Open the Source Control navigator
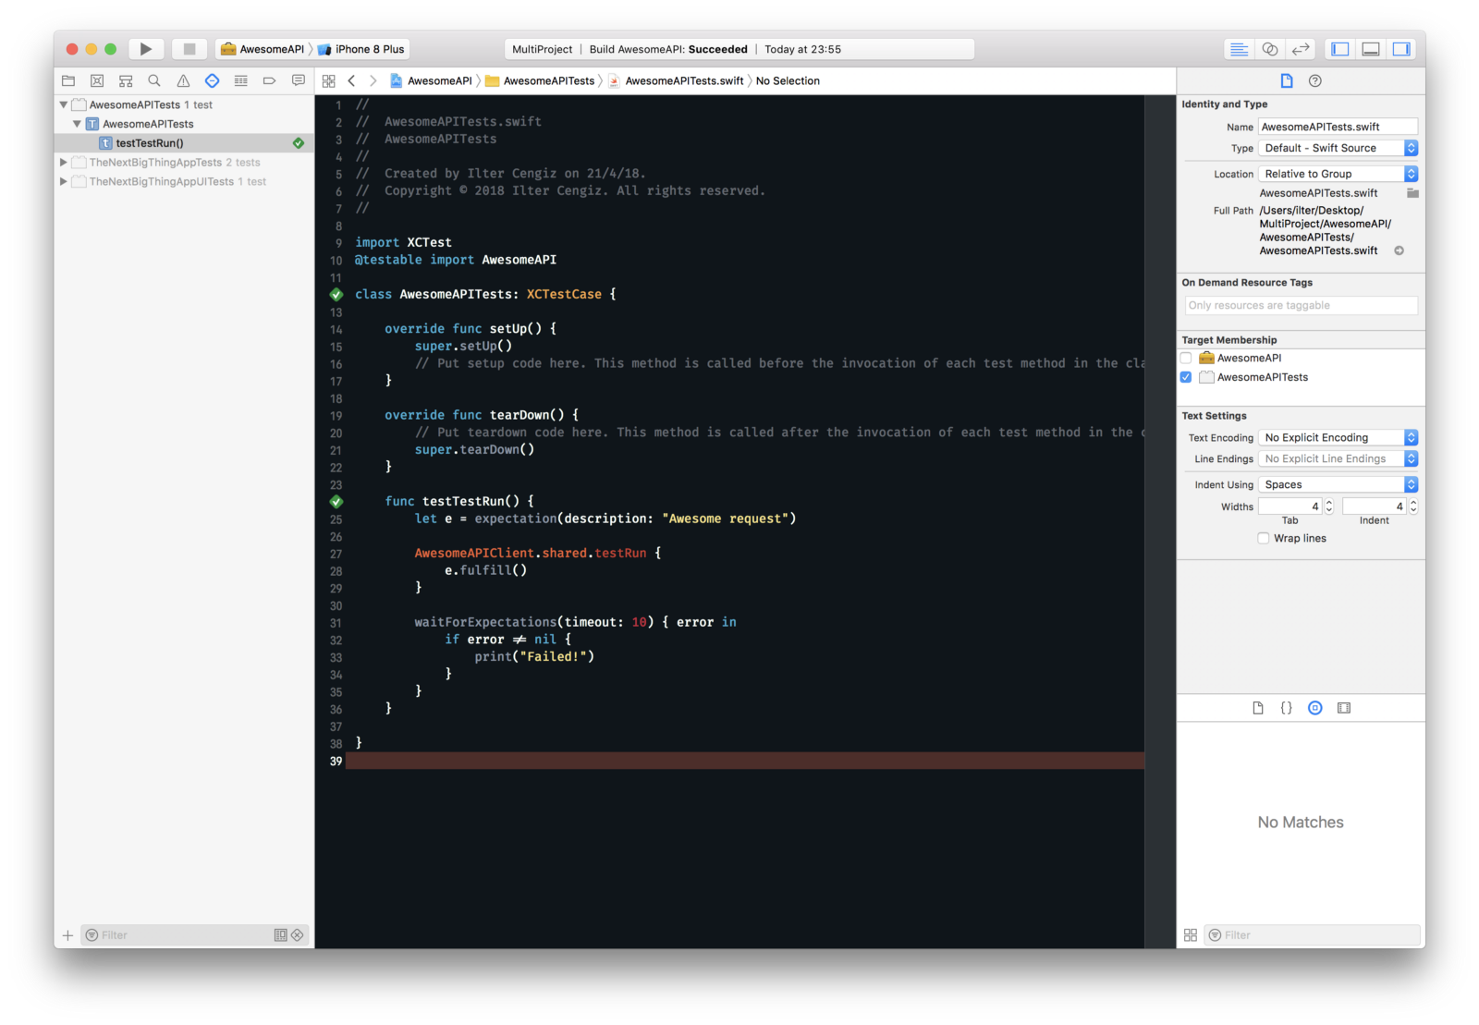 [97, 80]
